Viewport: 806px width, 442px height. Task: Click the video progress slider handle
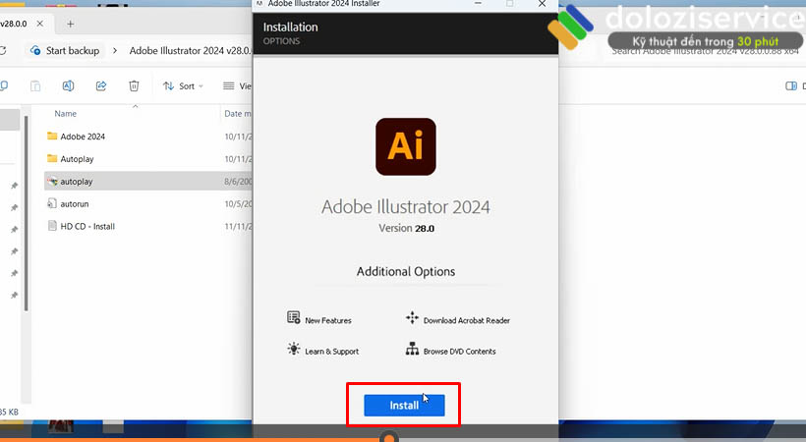(x=390, y=436)
